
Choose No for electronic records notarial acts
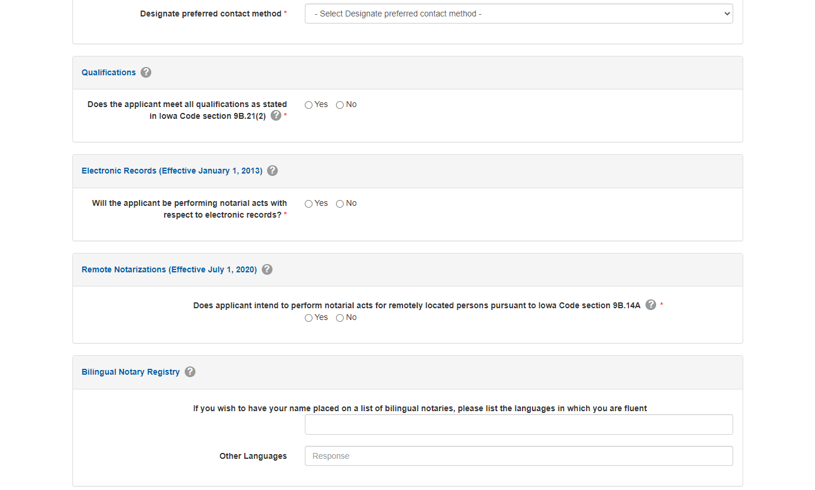click(340, 204)
